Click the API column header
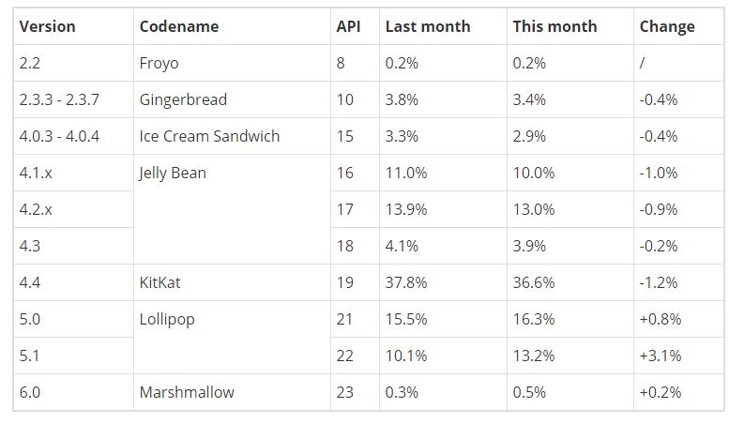Image resolution: width=729 pixels, height=424 pixels. [x=348, y=26]
